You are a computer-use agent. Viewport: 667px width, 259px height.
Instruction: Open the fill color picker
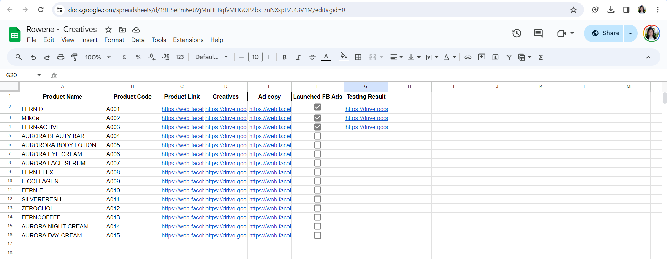tap(343, 57)
